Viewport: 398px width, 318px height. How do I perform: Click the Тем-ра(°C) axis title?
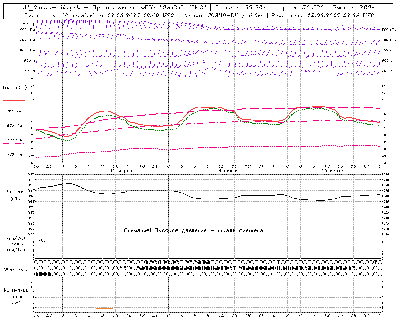coord(15,88)
